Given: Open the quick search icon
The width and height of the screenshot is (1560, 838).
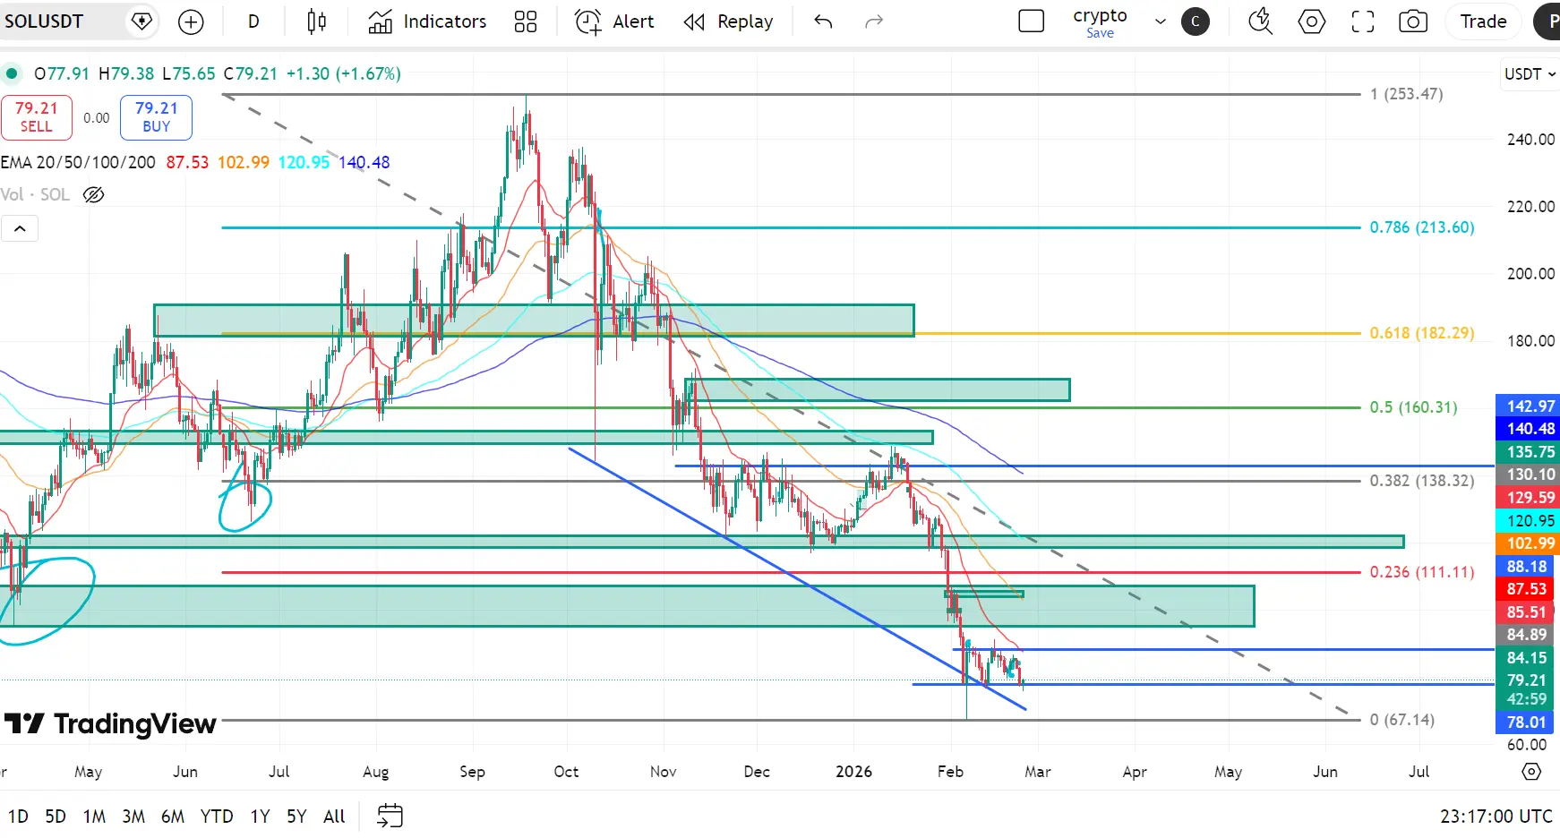Looking at the screenshot, I should [1260, 21].
